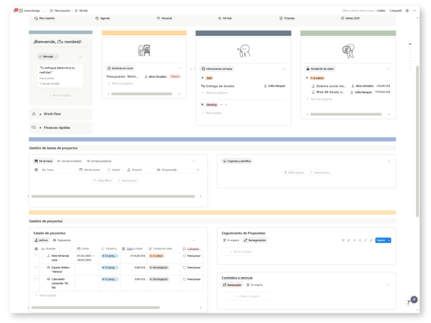
Task: Select the Renegociacion tab
Action: coord(255,240)
